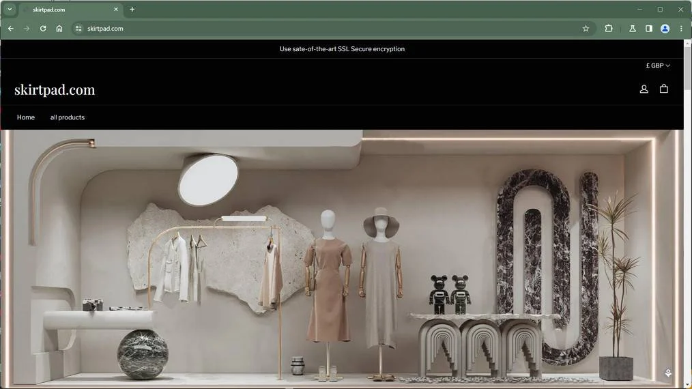Select the skirtpad.com browser tab
Image resolution: width=692 pixels, height=389 pixels.
click(70, 10)
